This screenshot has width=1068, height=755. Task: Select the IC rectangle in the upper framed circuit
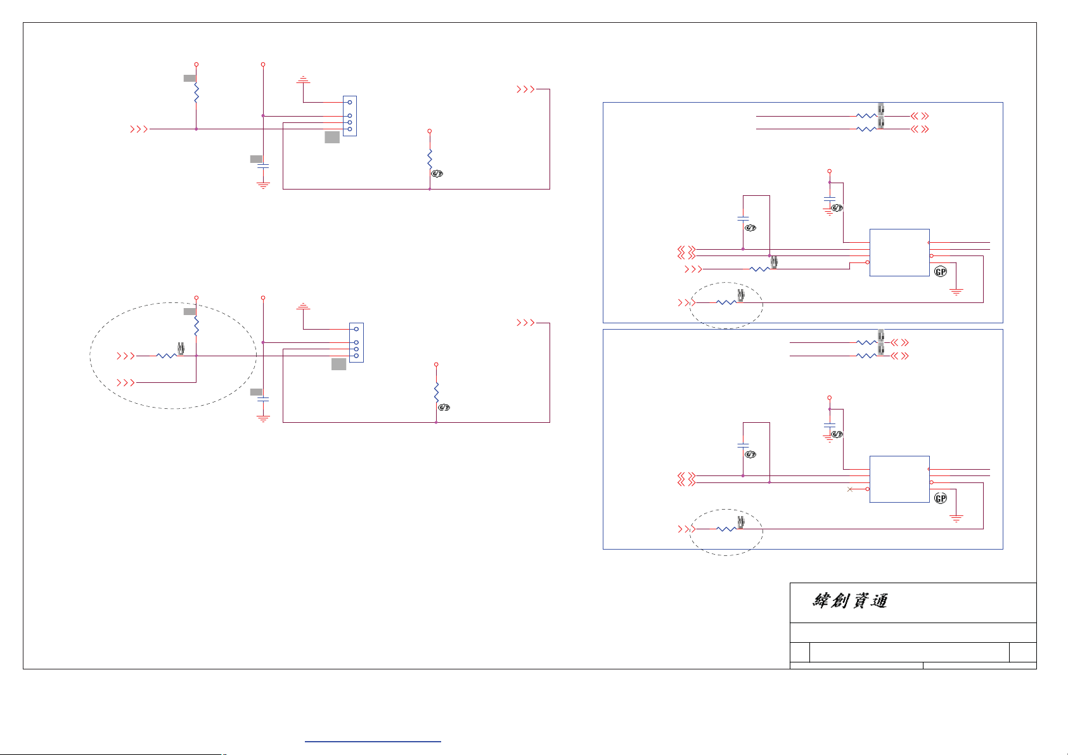899,252
